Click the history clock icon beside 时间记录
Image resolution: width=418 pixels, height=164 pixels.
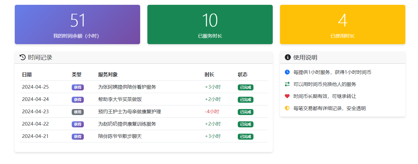(x=23, y=57)
